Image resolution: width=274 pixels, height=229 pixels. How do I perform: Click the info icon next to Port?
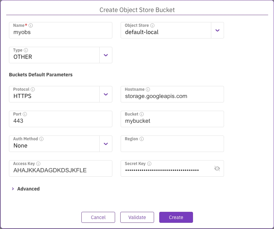pyautogui.click(x=25, y=114)
